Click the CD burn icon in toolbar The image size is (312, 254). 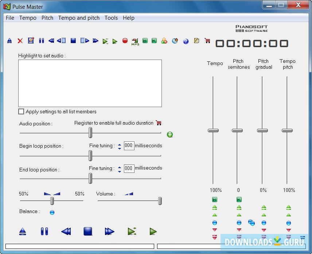175,41
